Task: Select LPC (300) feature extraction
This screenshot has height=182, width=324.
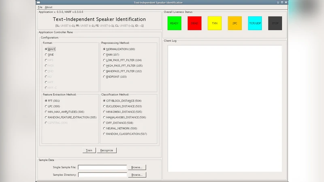Action: pyautogui.click(x=46, y=106)
